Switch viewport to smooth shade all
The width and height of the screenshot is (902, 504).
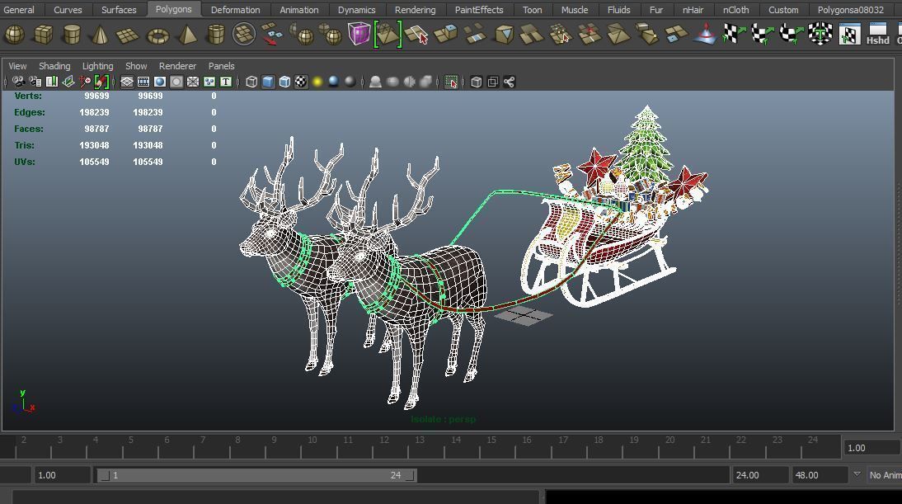point(268,82)
